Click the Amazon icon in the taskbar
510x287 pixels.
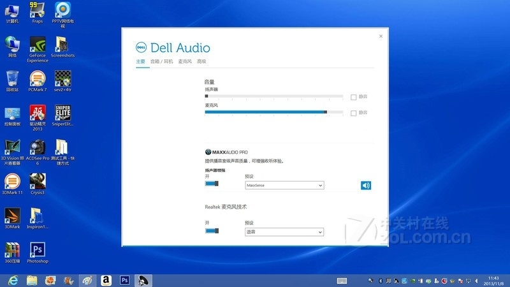tap(106, 280)
